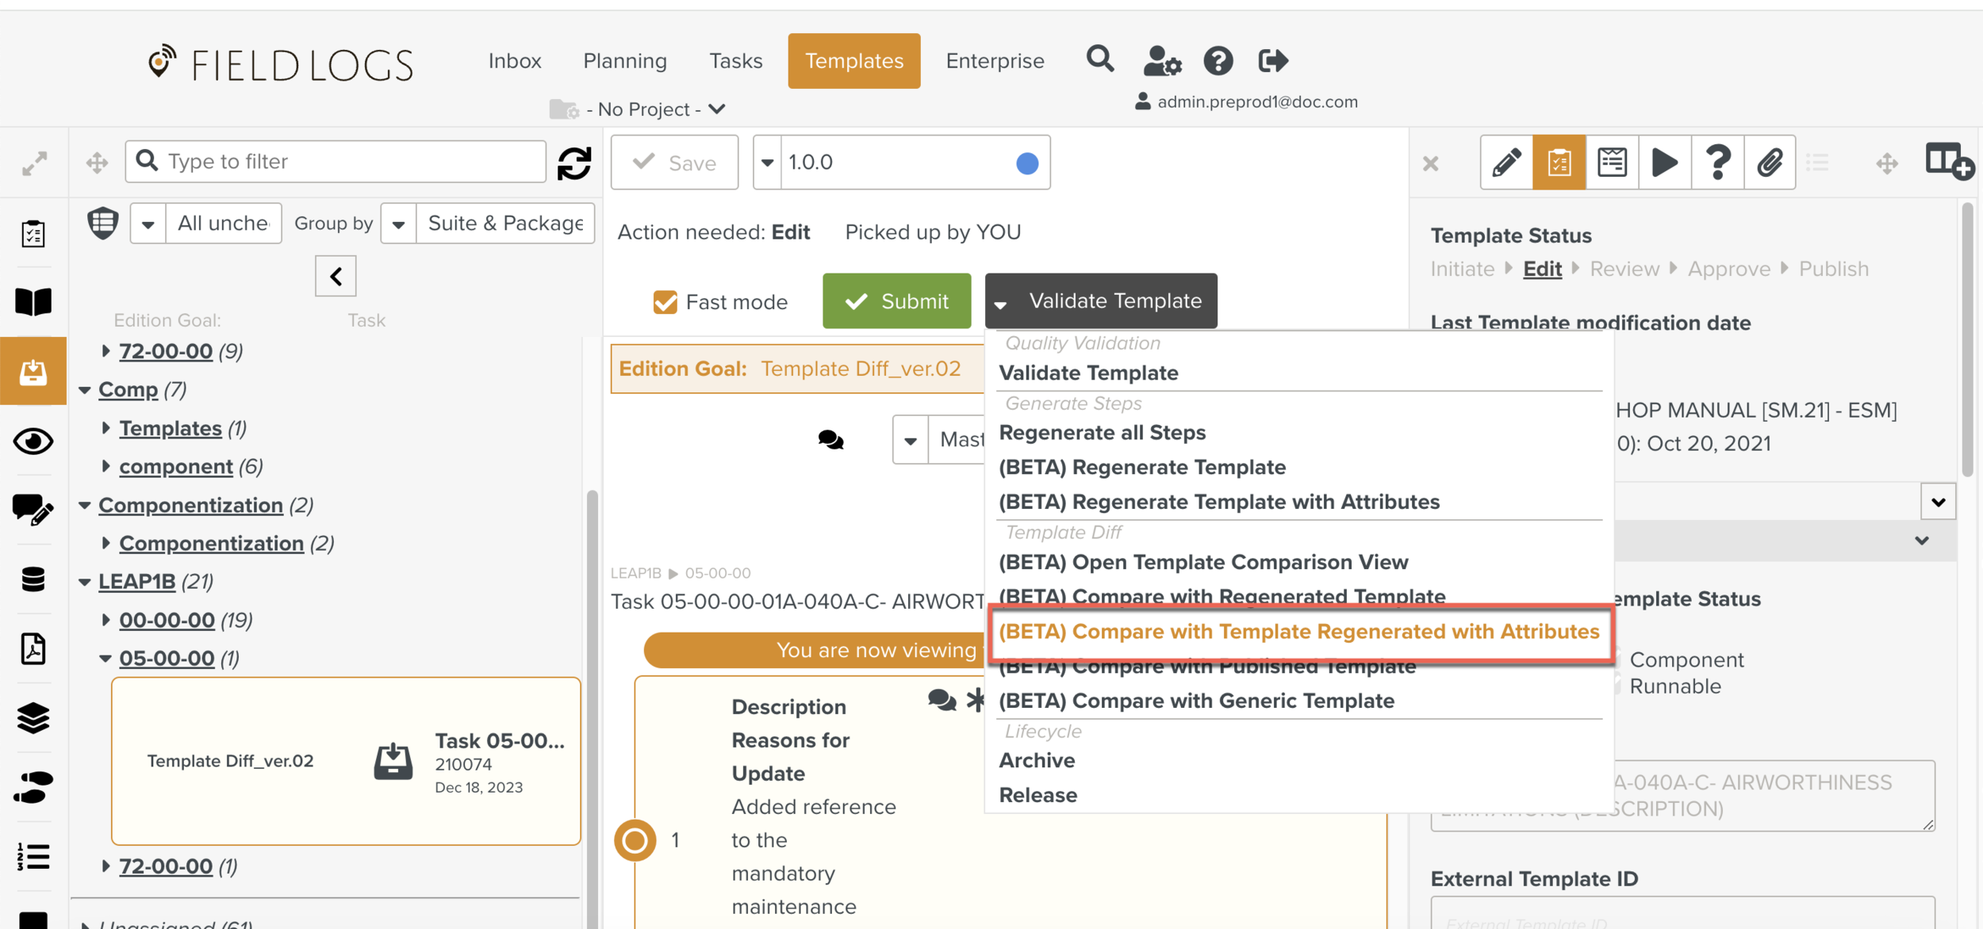This screenshot has height=929, width=1983.
Task: Open the play/run icon in the right toolbar
Action: [x=1665, y=162]
